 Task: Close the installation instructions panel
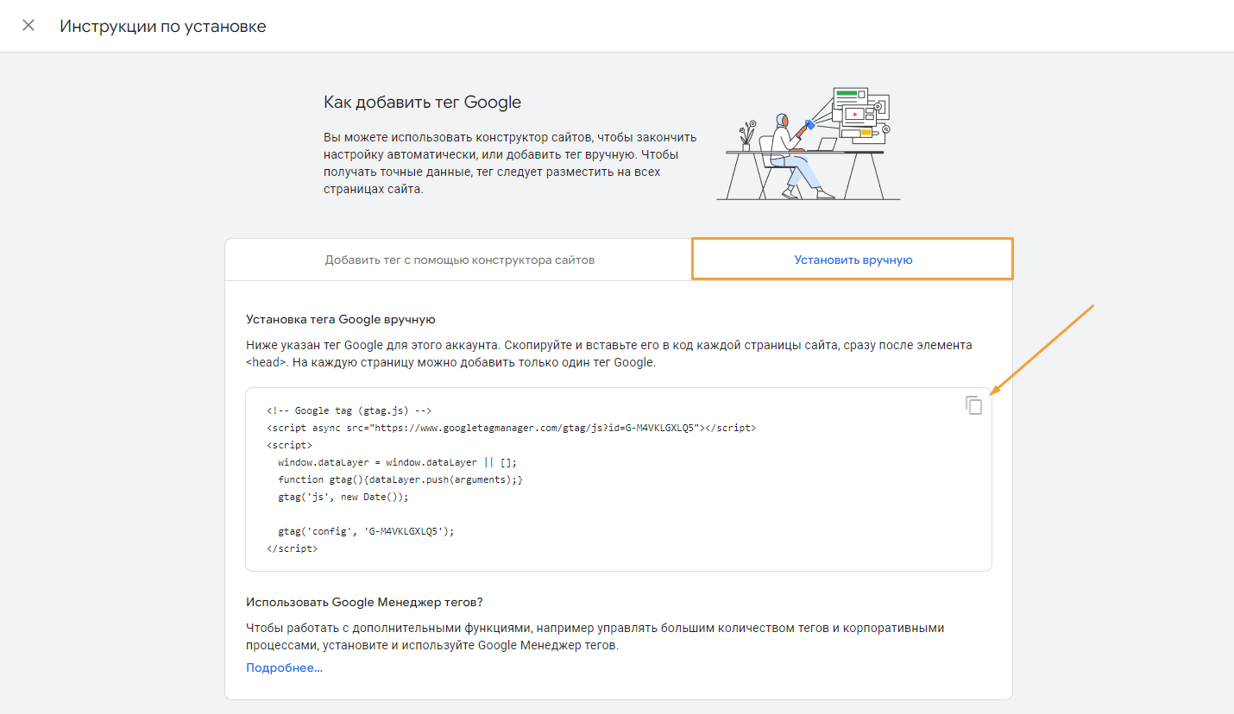tap(28, 25)
